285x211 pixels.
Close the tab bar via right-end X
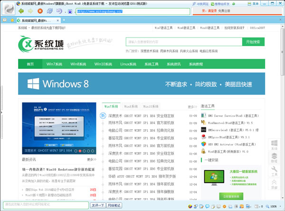pyautogui.click(x=280, y=20)
